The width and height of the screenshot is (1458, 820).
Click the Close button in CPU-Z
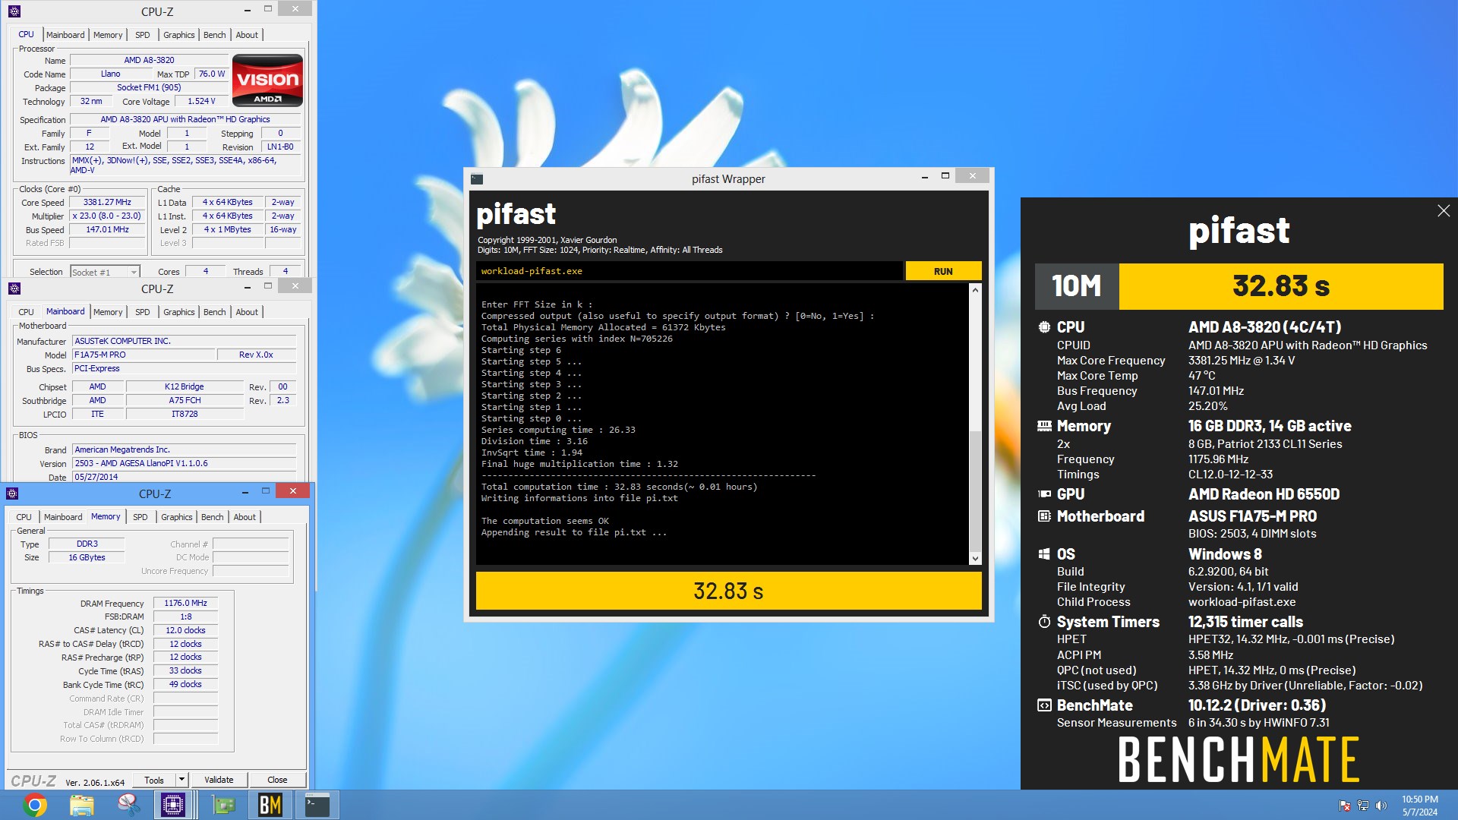pyautogui.click(x=277, y=780)
